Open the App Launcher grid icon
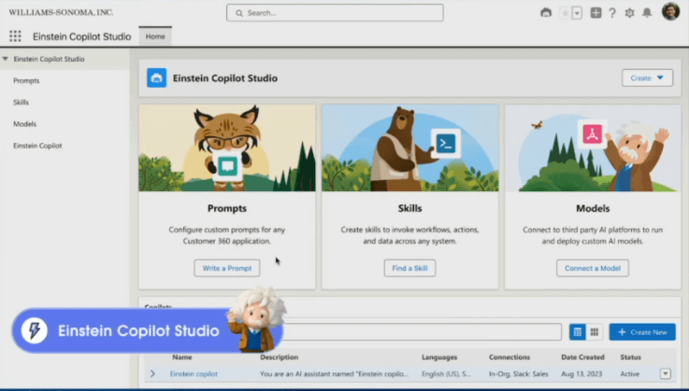Viewport: 689px width, 391px height. [x=15, y=36]
